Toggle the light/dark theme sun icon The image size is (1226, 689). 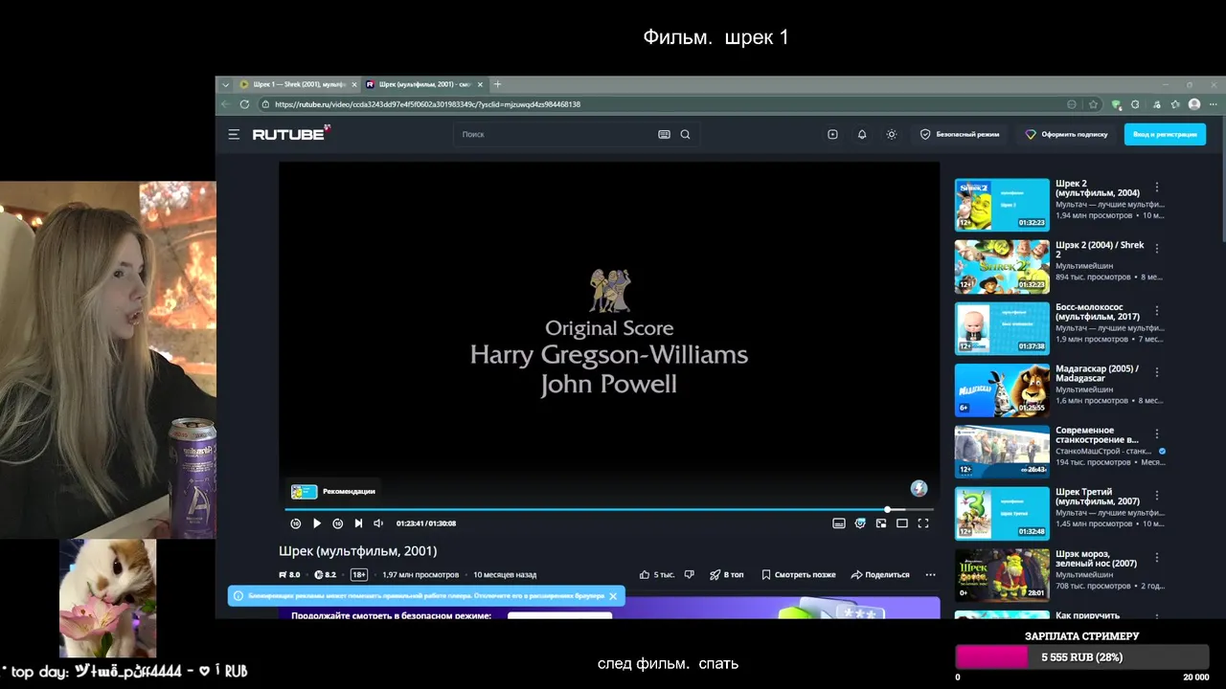(x=892, y=135)
